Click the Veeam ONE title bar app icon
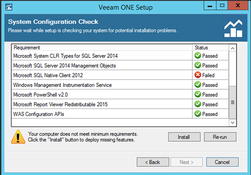The height and width of the screenshot is (175, 251). tap(9, 7)
